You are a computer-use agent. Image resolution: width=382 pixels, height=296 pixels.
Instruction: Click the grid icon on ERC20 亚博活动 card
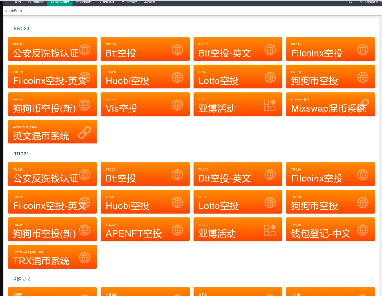[270, 105]
